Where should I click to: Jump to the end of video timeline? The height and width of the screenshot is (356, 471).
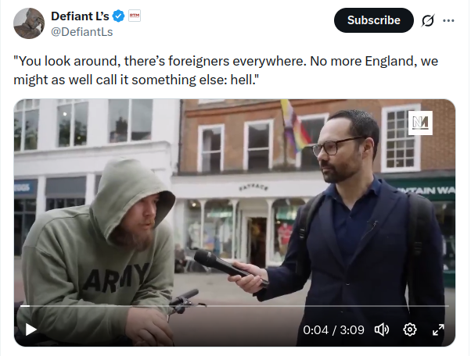pos(448,306)
